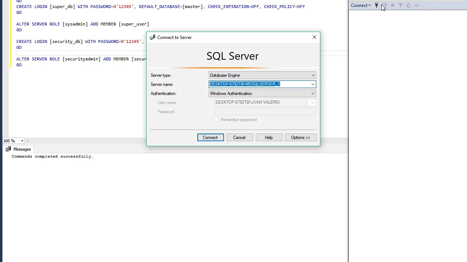Screen dimensions: 467x262
Task: Click the Filter funnel icon
Action: pos(401,5)
